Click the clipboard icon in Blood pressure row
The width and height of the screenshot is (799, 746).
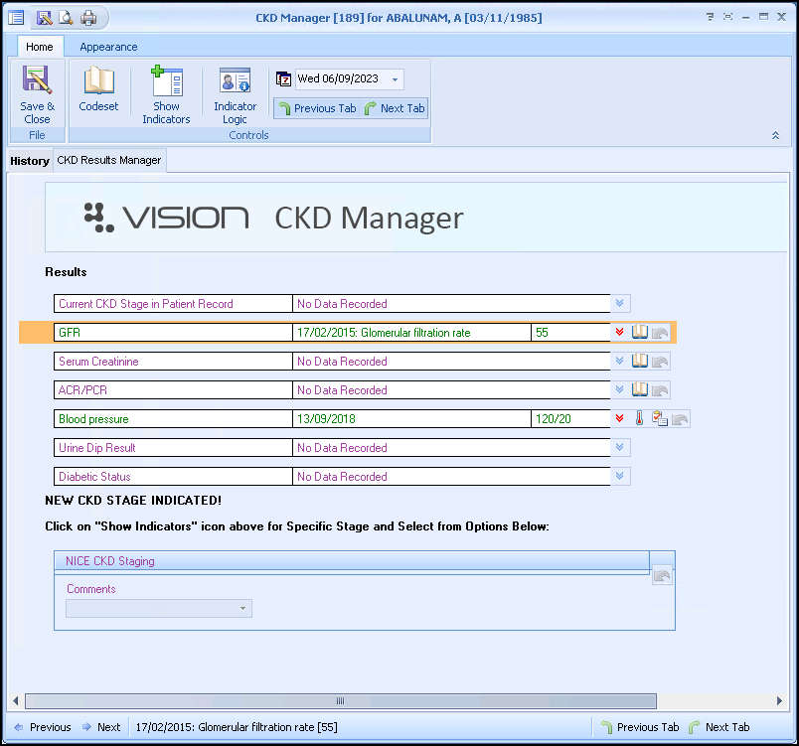659,419
